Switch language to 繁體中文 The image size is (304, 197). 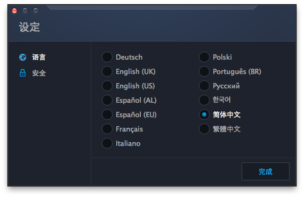tap(204, 129)
